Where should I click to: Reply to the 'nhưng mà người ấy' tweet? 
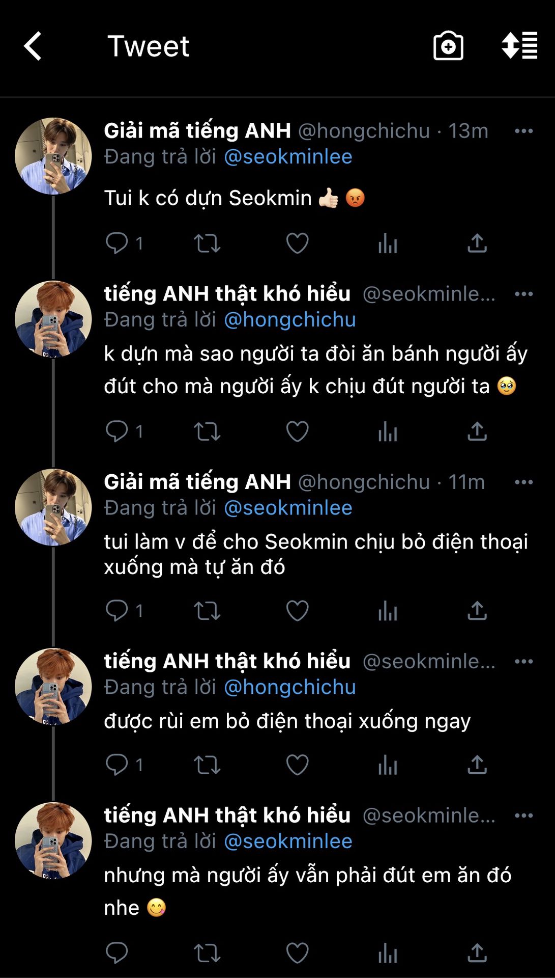tap(117, 953)
